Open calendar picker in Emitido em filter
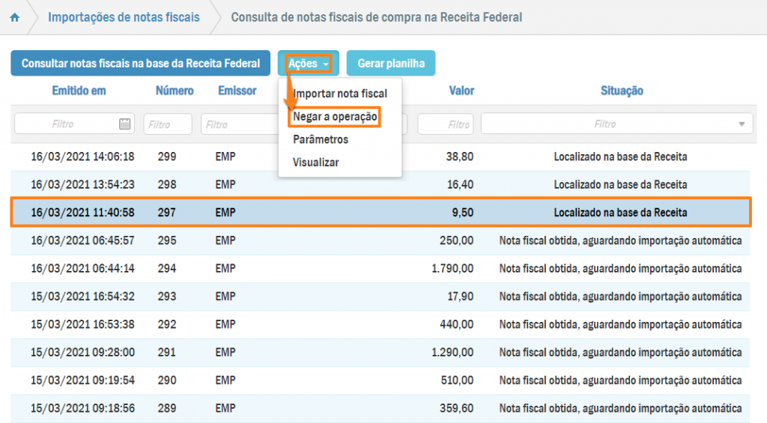Screen dimensions: 767x423 (125, 124)
